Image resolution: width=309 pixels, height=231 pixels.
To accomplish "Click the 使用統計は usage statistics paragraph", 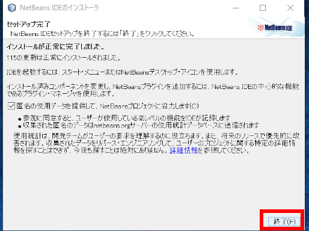I will pos(156,143).
